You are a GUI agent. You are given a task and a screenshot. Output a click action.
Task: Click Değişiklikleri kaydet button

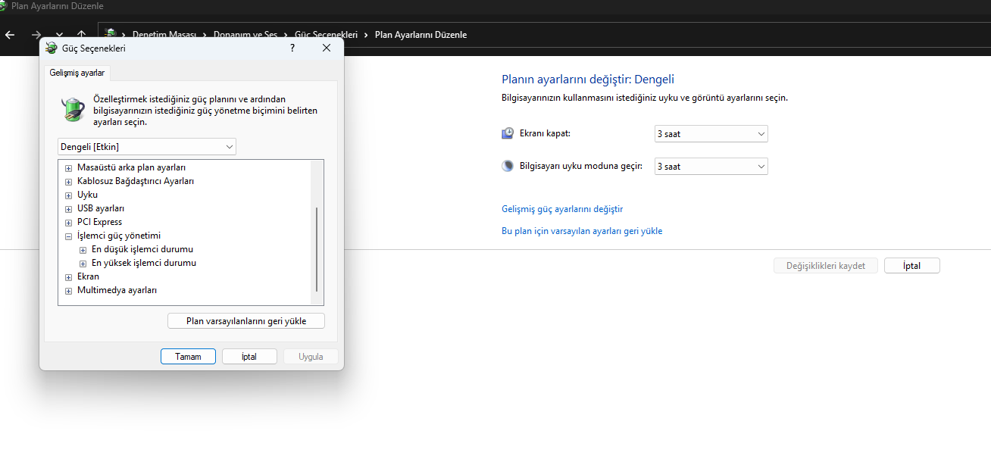(825, 266)
